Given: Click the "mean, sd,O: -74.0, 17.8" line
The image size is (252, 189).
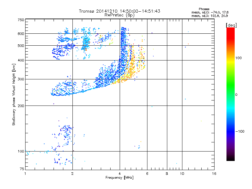Looking at the screenshot, I should [210, 12].
